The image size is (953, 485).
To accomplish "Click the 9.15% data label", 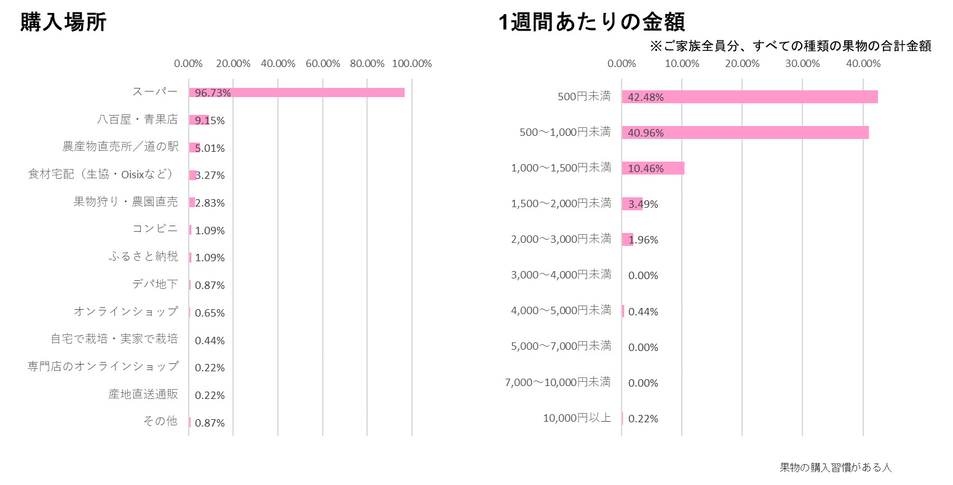I will [210, 120].
